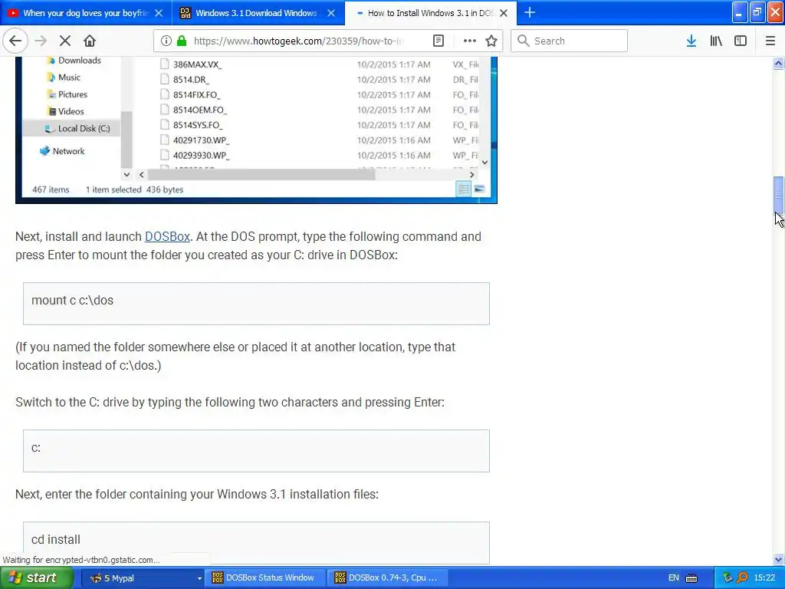Click page scrollbar up arrow
Screen dimensions: 785x589
(x=778, y=63)
